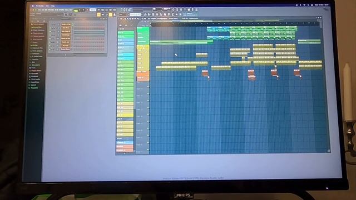
Task: Toggle the metronome icon
Action: (x=99, y=10)
